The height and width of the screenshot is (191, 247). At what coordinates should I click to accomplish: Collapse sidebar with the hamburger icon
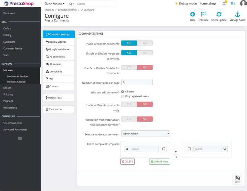point(20,138)
